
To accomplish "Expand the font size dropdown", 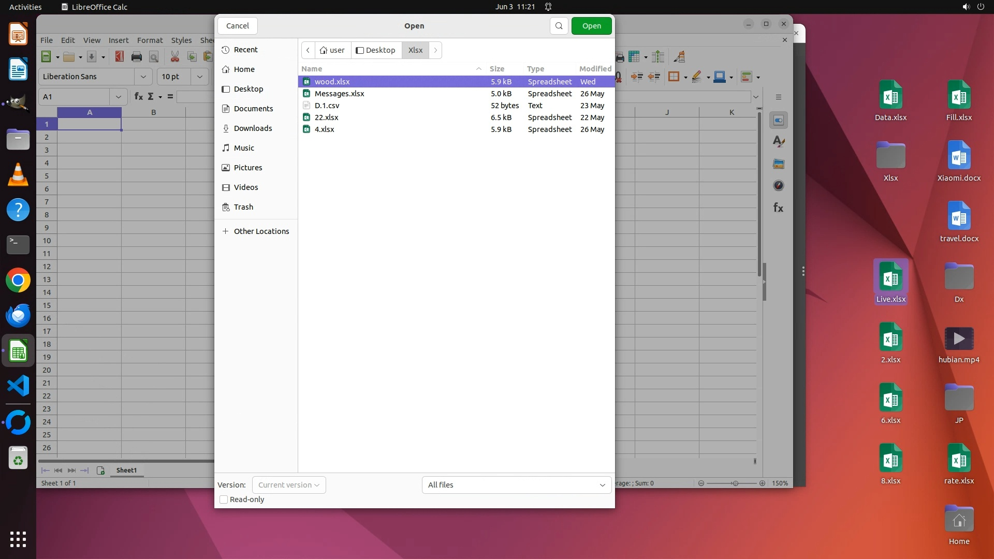I will click(199, 77).
